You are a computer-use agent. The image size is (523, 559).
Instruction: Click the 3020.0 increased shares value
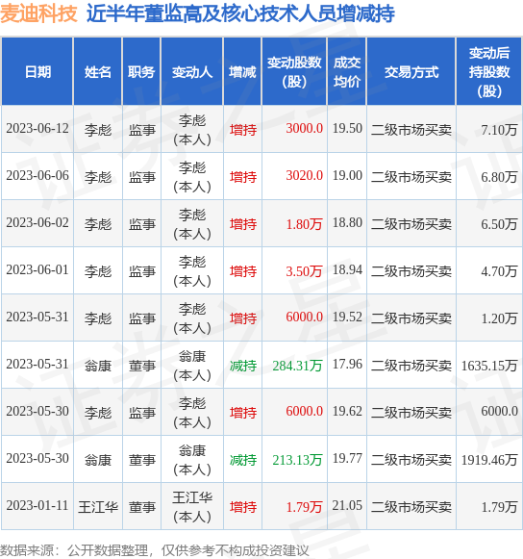pyautogui.click(x=304, y=175)
